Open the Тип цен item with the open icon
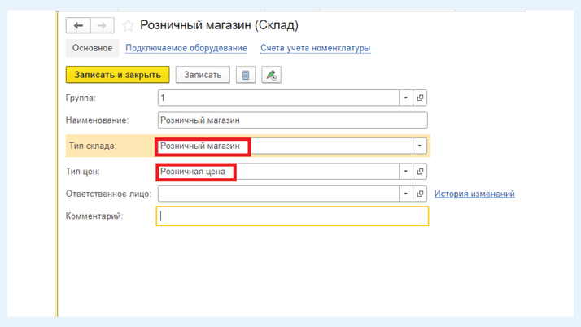Screen dimensions: 581x327 click(420, 172)
